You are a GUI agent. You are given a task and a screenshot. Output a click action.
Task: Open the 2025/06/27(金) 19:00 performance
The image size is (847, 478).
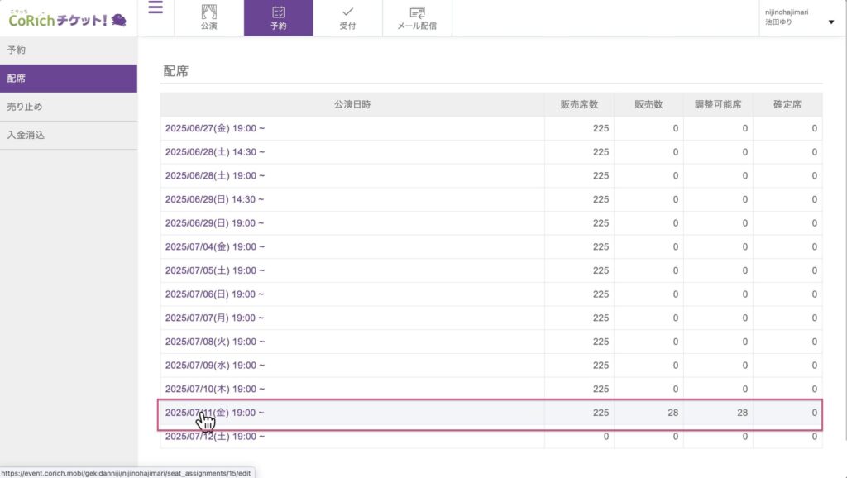[215, 128]
